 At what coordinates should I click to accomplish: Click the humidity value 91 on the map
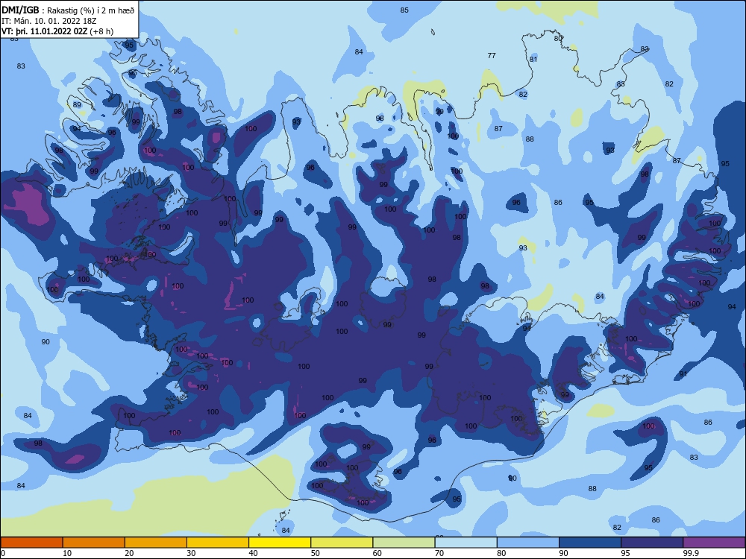683,374
